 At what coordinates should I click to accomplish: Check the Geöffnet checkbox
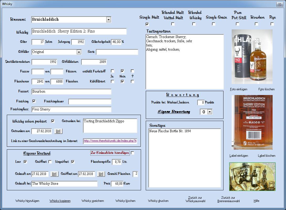click(x=50, y=162)
